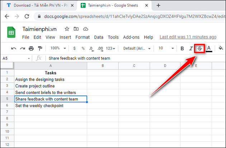Expand the A5 name box dropdown
Image resolution: width=226 pixels, height=148 pixels.
pyautogui.click(x=29, y=58)
